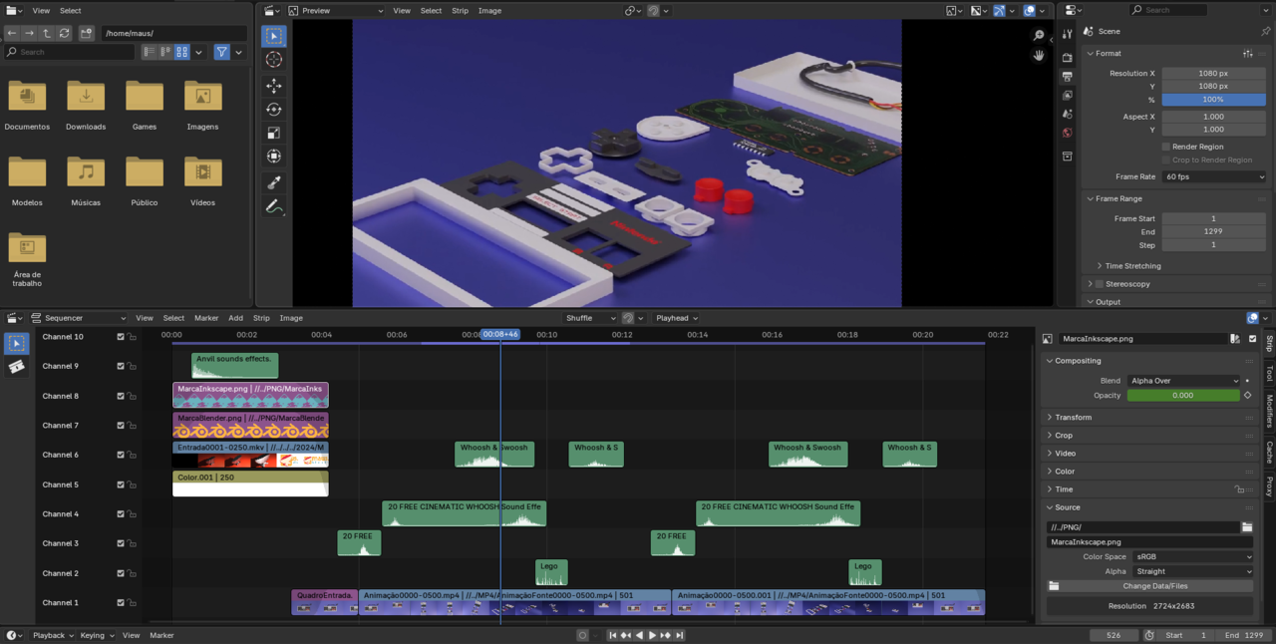1276x644 pixels.
Task: Open the Keying menu in timeline footer
Action: [x=97, y=635]
